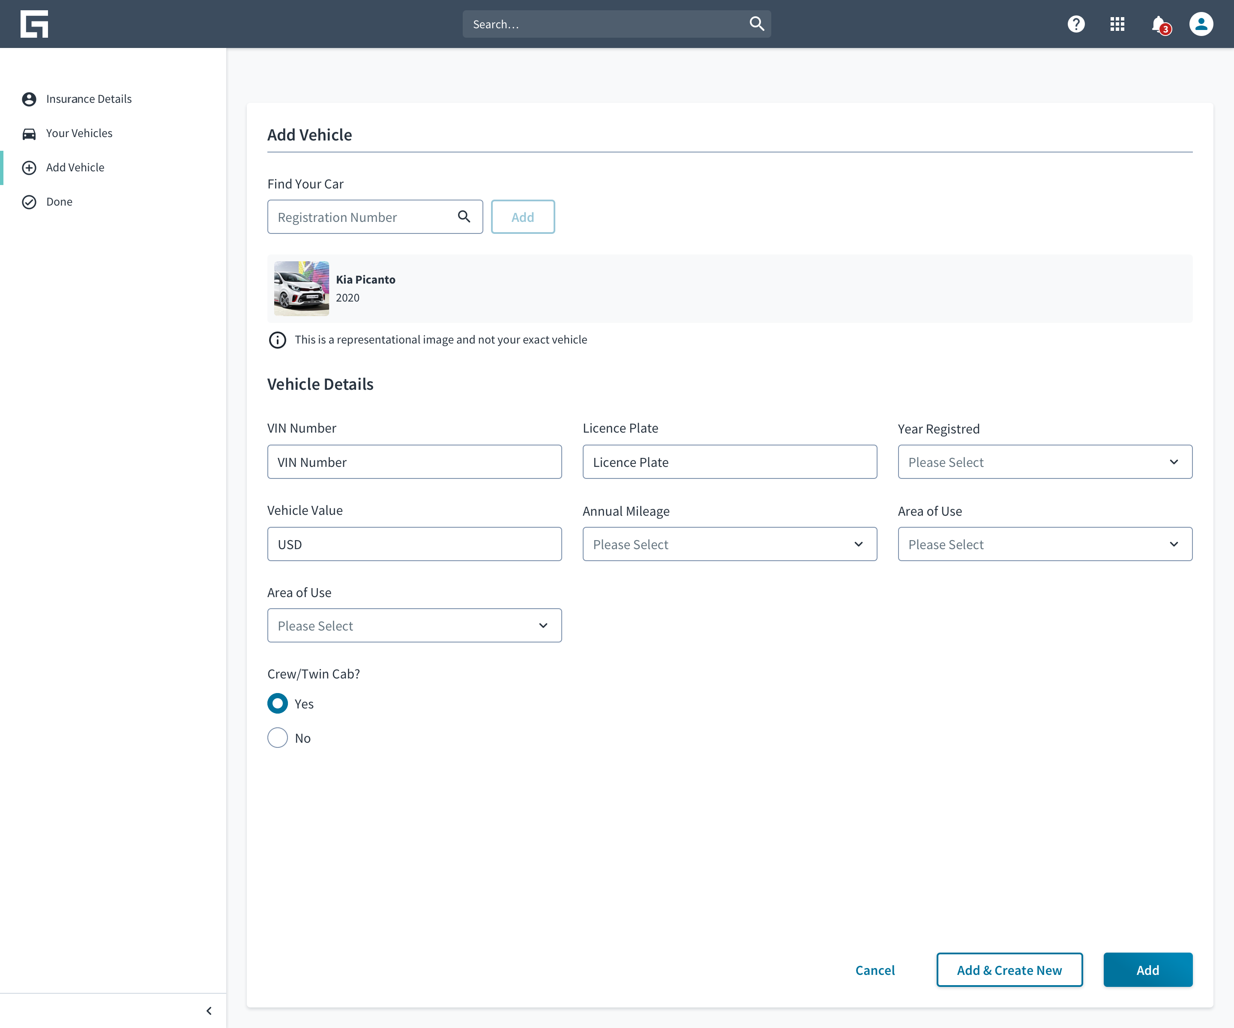1234x1028 pixels.
Task: Open the user profile avatar icon
Action: click(x=1201, y=24)
